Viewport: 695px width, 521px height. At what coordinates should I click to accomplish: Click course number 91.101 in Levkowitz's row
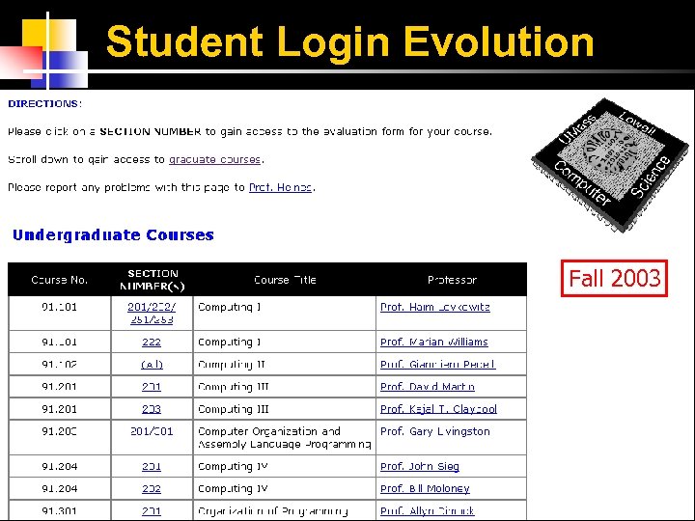tap(60, 307)
